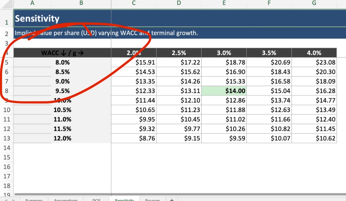Screen dimensions: 346x201
Task: Click the $17.22 cell
Action: [179, 62]
